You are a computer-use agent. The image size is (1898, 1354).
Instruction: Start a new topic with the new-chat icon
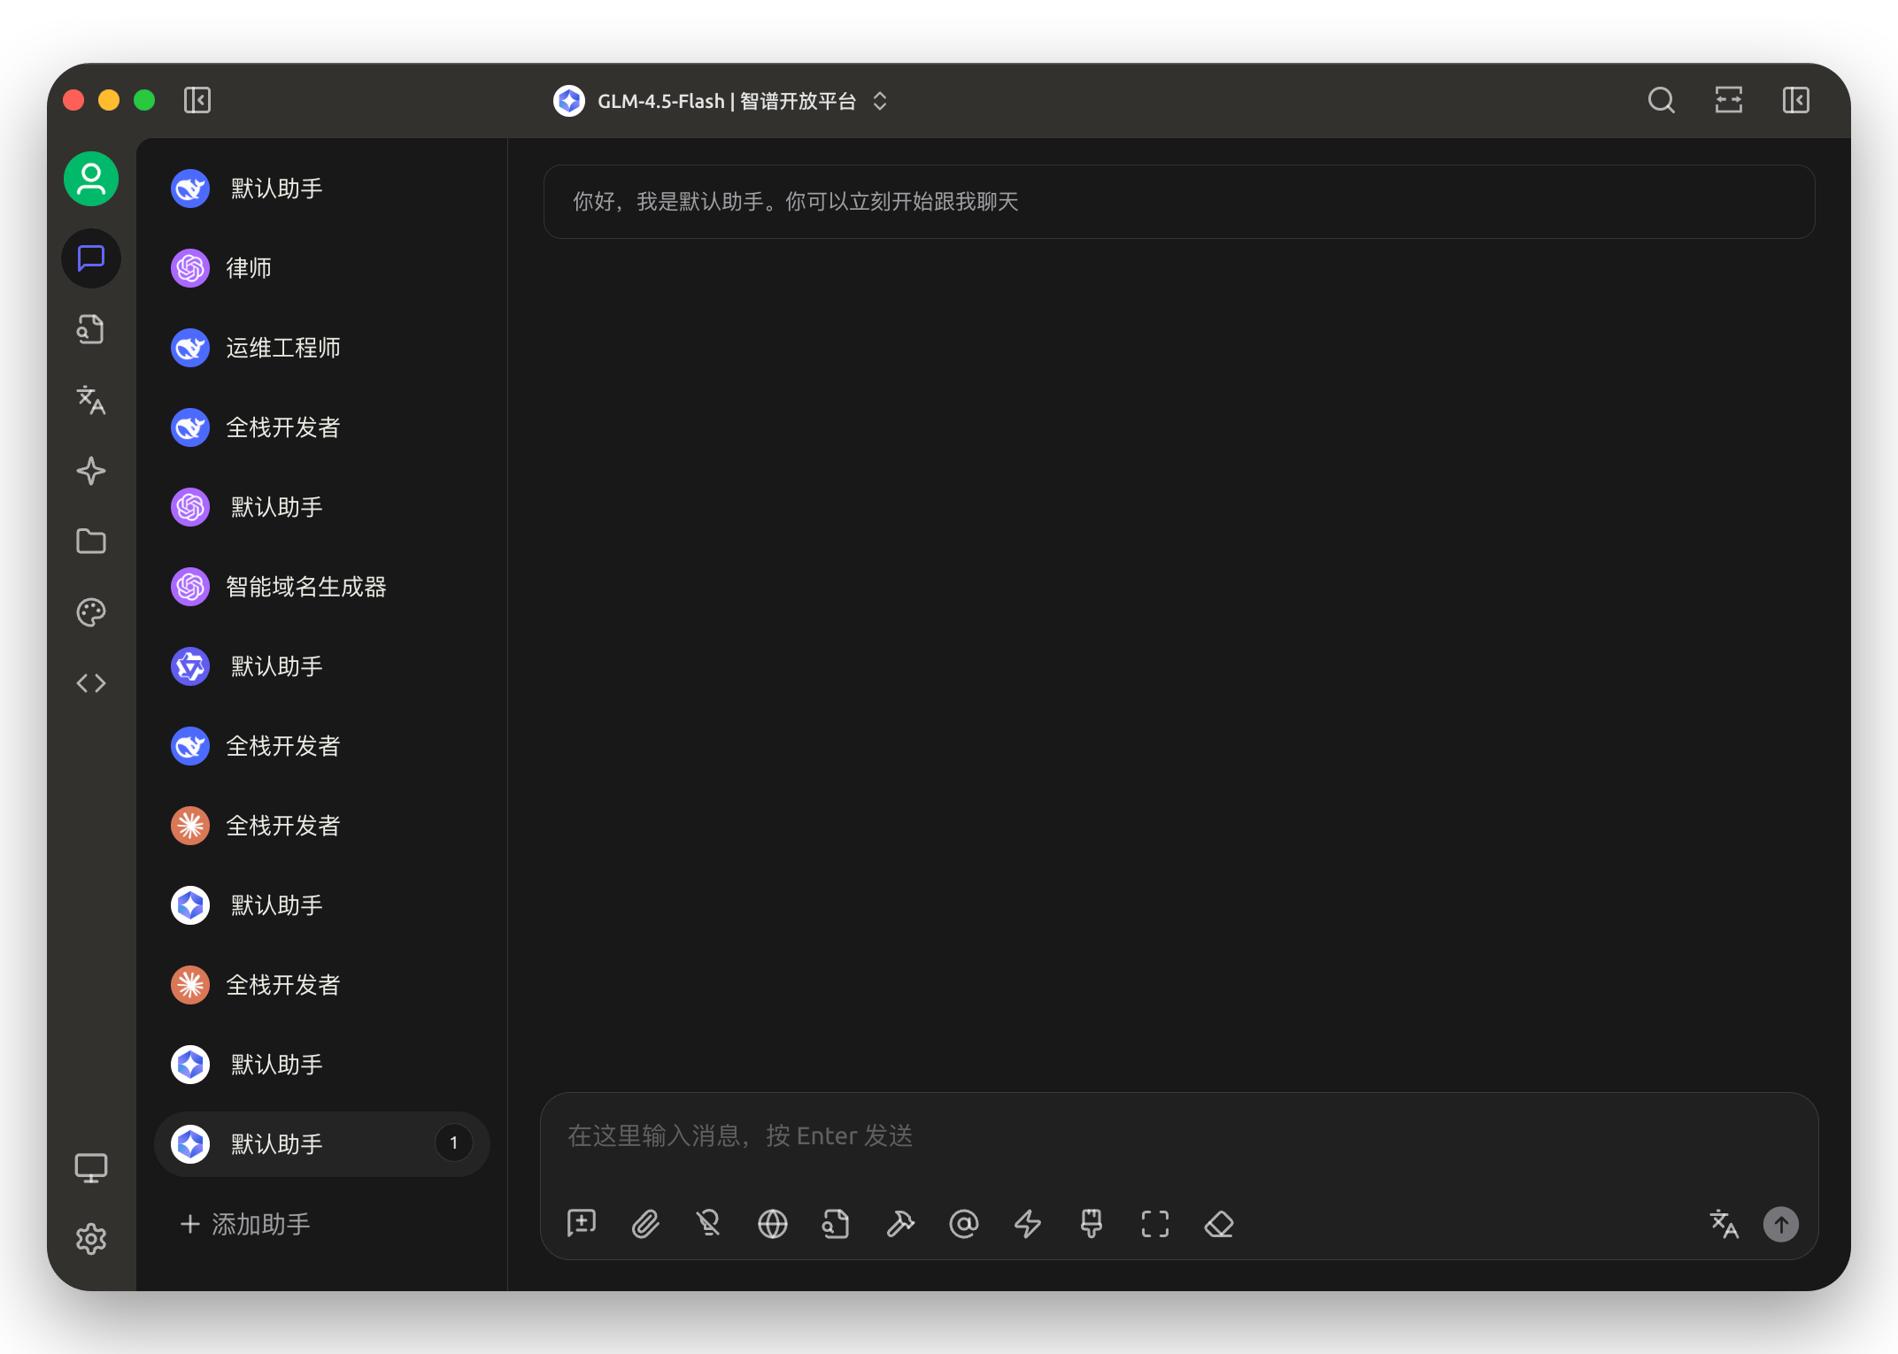tap(582, 1224)
